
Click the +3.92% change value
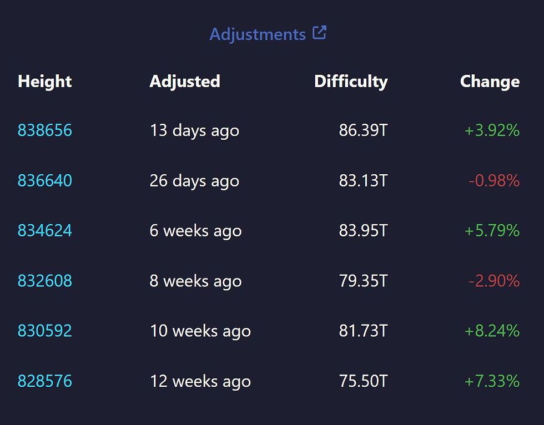pos(492,130)
